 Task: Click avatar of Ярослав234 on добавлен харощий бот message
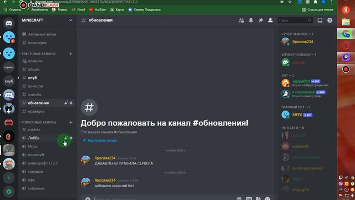pos(86,183)
